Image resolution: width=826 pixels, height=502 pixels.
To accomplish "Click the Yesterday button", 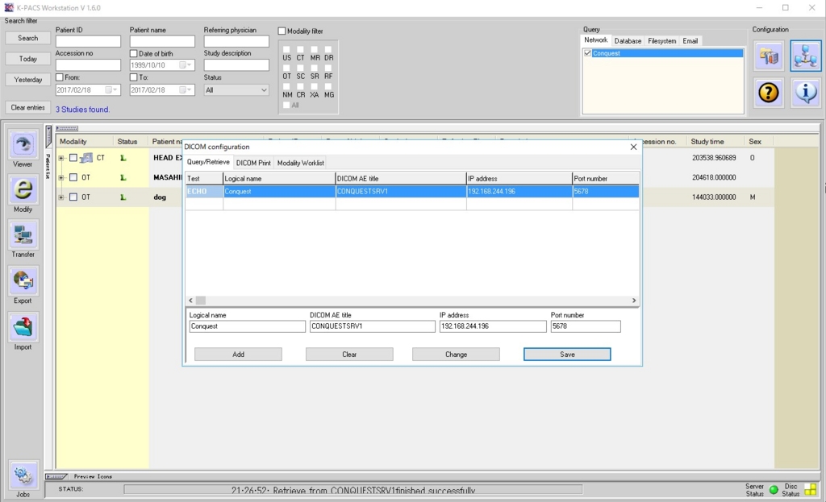I will pos(28,80).
